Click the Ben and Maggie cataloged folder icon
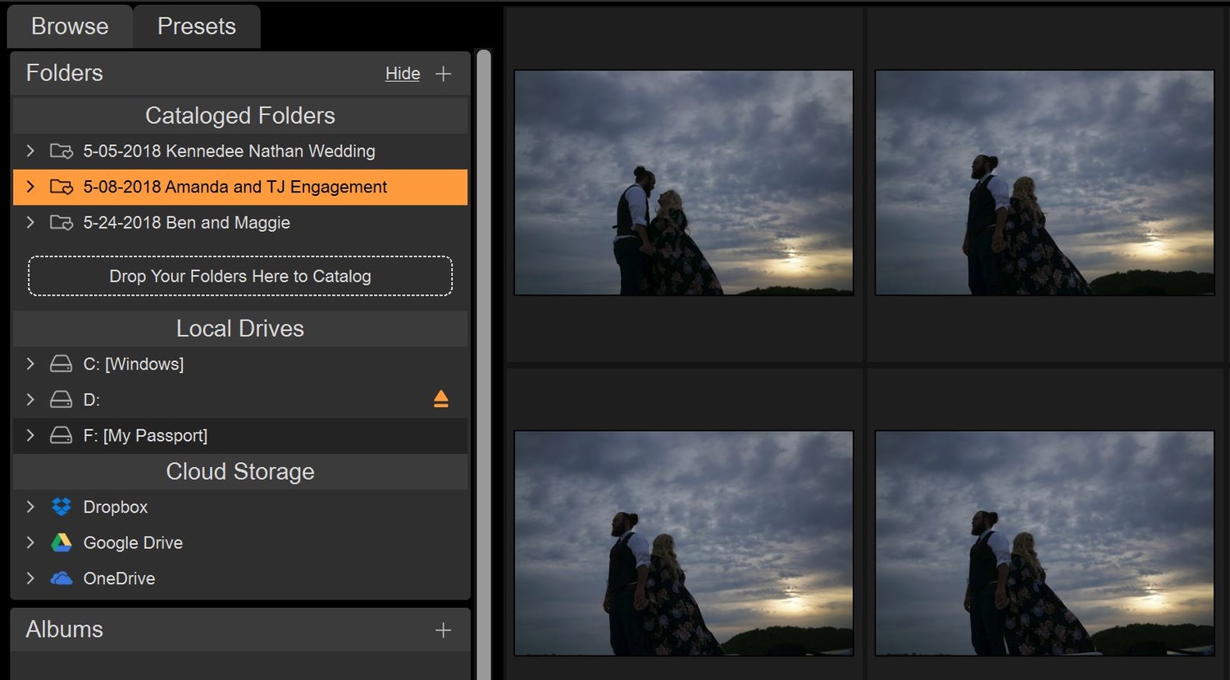Viewport: 1230px width, 680px height. tap(61, 222)
